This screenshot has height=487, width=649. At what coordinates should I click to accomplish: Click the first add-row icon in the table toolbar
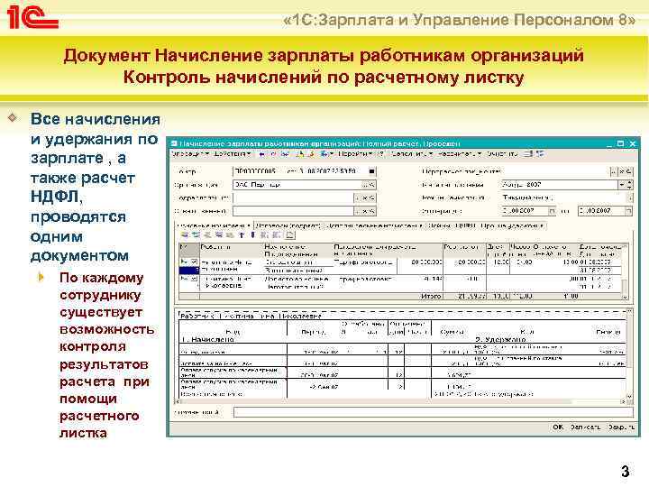pyautogui.click(x=185, y=235)
